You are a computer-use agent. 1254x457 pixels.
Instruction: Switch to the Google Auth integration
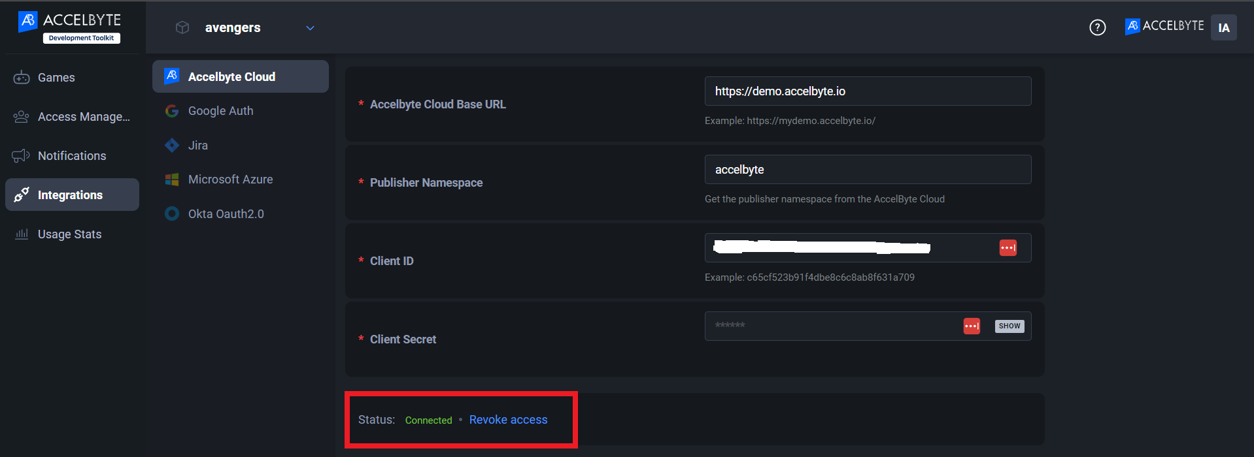point(241,111)
